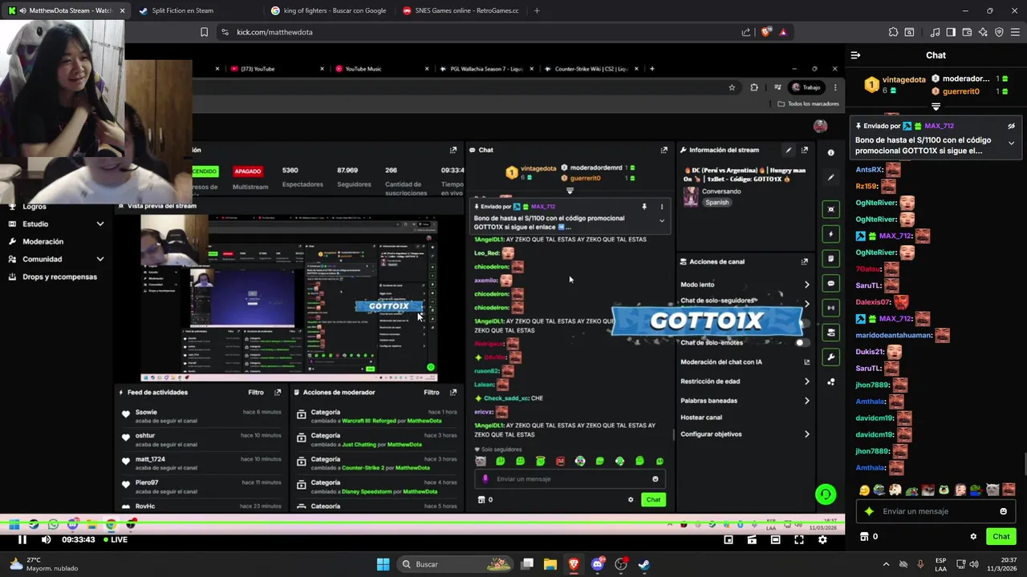Open a new browser tab
Image resolution: width=1027 pixels, height=577 pixels.
pos(537,10)
